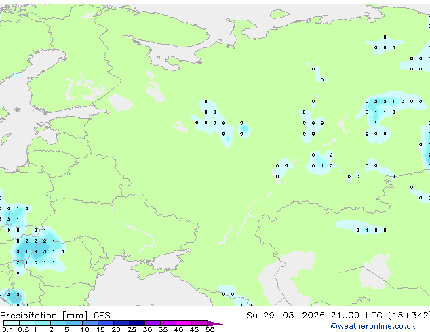
Task: Click the 'Precipitation [mm] GFS' map title
Action: coord(55,316)
